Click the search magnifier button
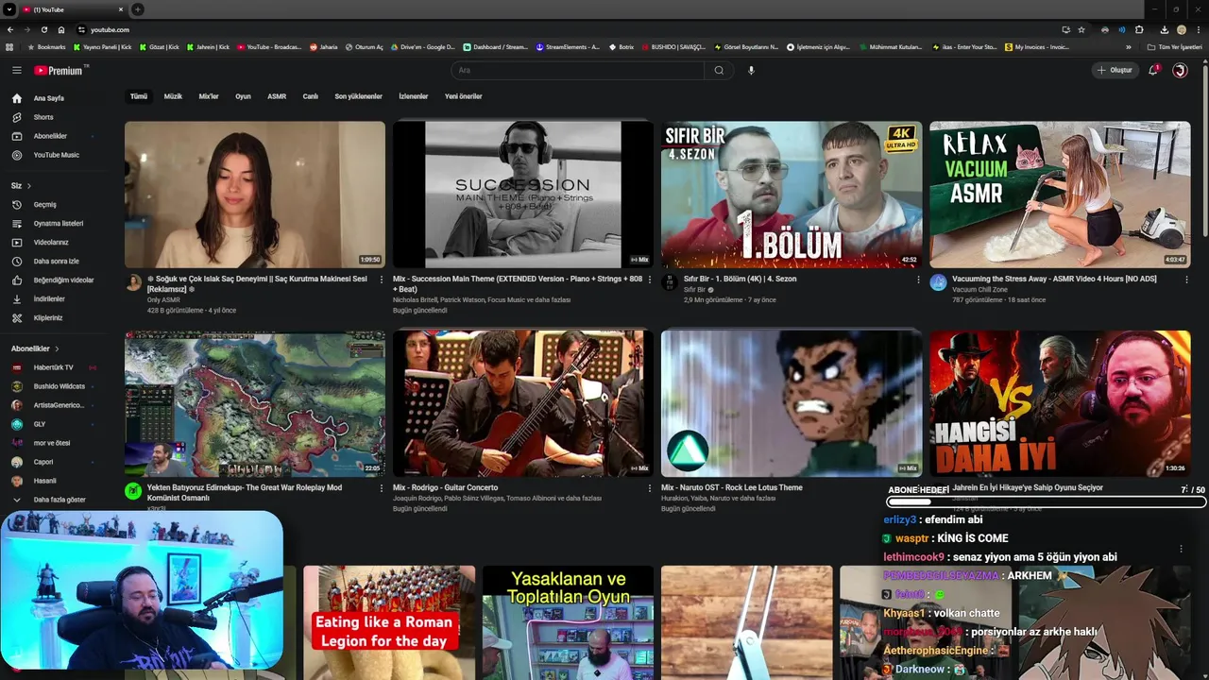 pos(719,70)
